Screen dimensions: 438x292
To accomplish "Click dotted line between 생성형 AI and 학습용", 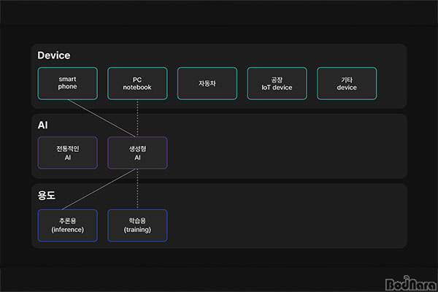I will 137,189.
